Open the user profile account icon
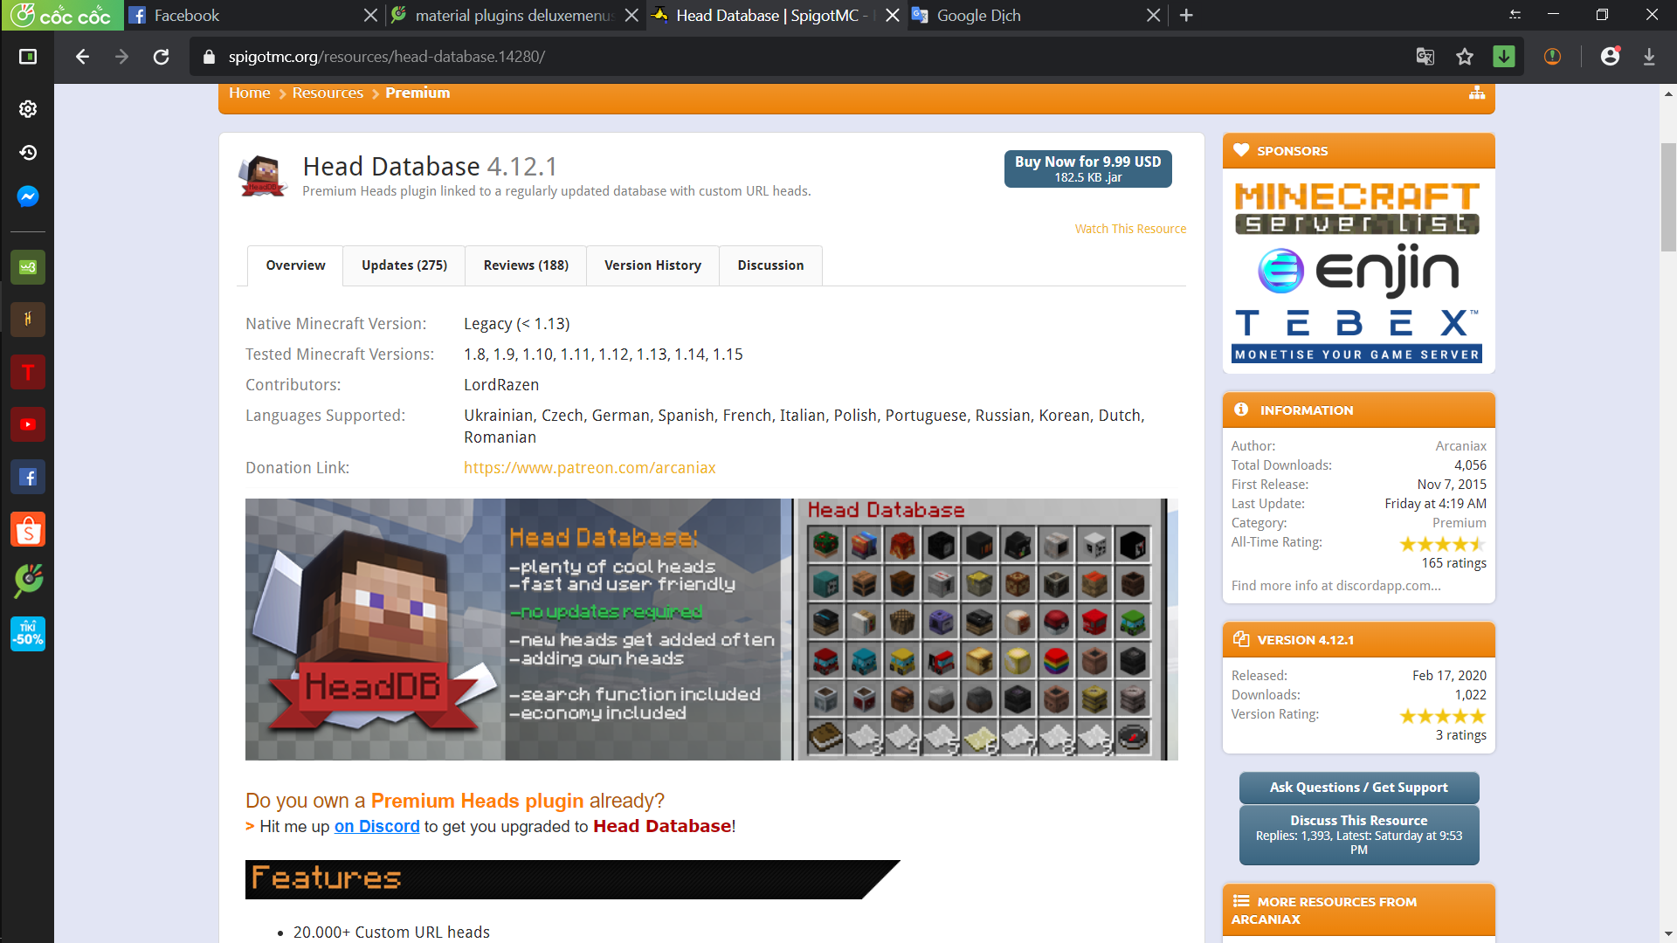The image size is (1677, 943). click(1610, 57)
